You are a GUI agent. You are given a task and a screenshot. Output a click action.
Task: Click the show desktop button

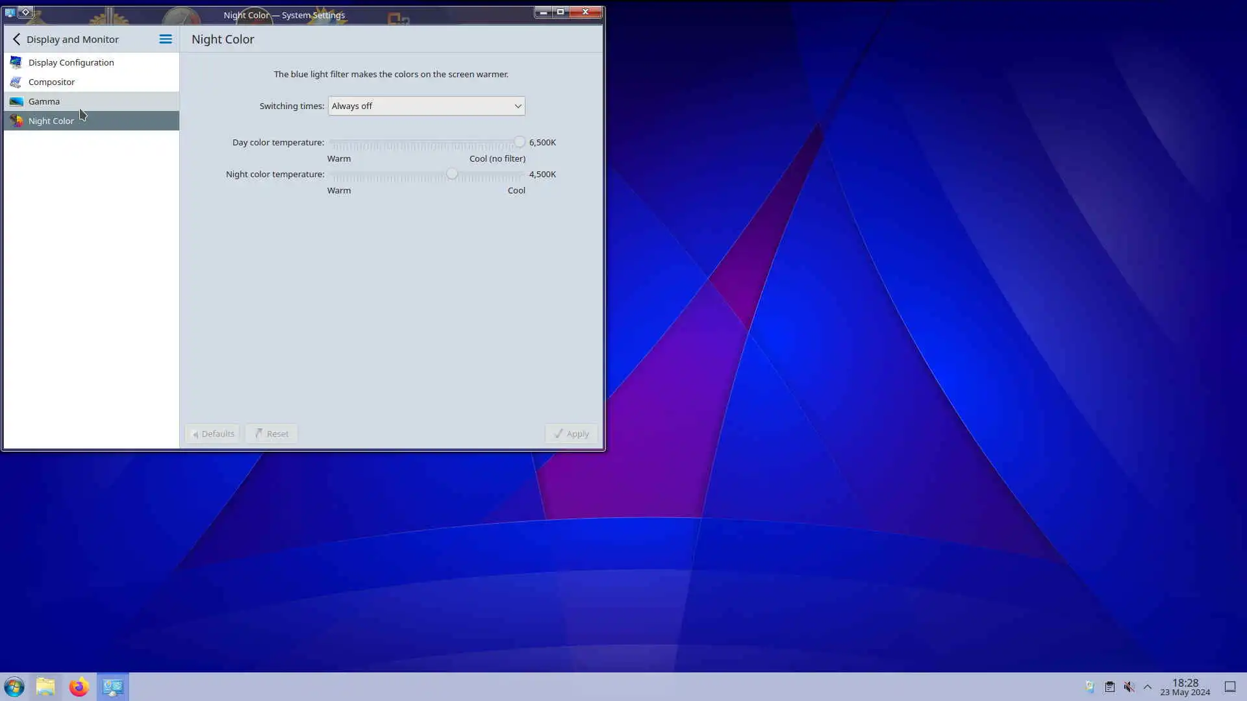[x=1230, y=687]
